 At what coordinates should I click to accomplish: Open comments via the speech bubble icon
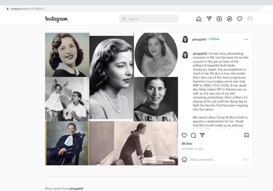[x=193, y=135]
